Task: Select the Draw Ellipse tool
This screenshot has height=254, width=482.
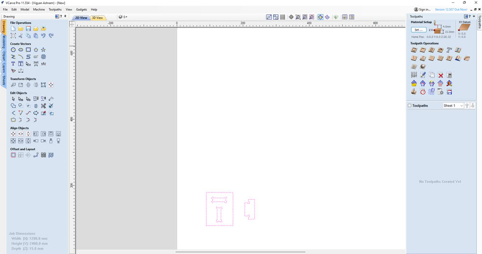Action: 21,50
